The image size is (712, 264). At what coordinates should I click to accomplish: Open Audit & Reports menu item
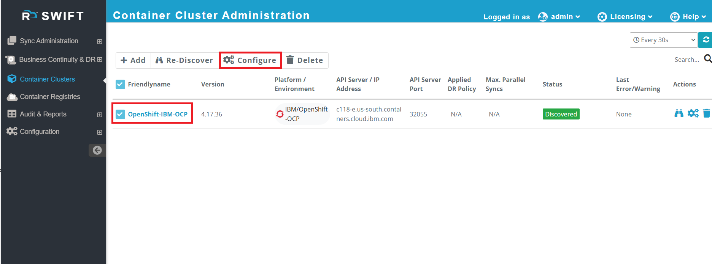pyautogui.click(x=43, y=114)
